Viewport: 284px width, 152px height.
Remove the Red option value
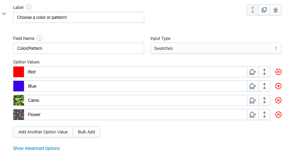[278, 72]
